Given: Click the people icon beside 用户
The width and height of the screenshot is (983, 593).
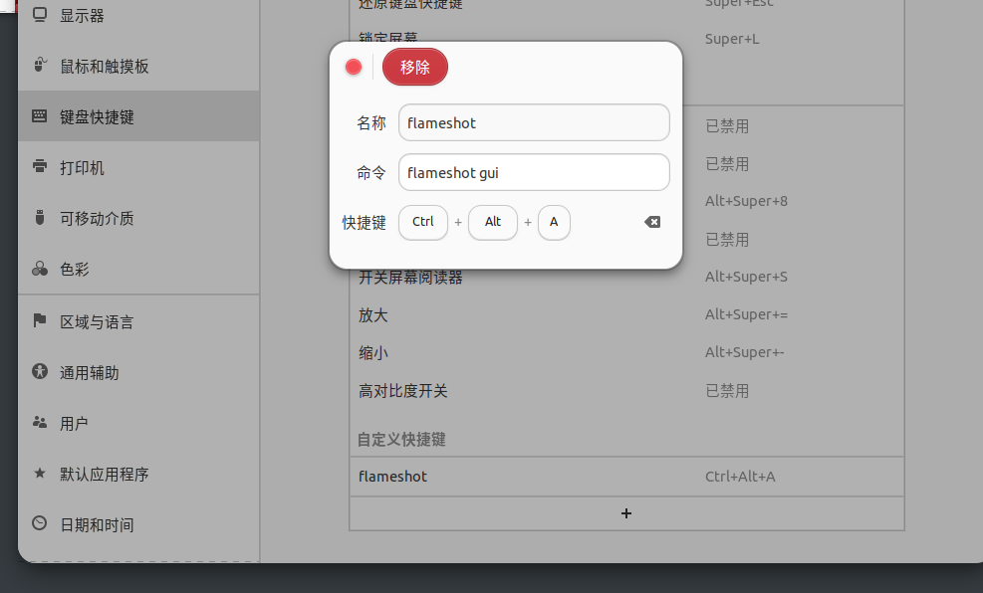Looking at the screenshot, I should 40,422.
